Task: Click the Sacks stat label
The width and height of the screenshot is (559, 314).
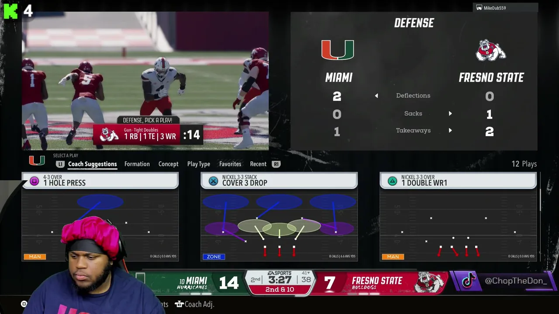Action: 413,113
